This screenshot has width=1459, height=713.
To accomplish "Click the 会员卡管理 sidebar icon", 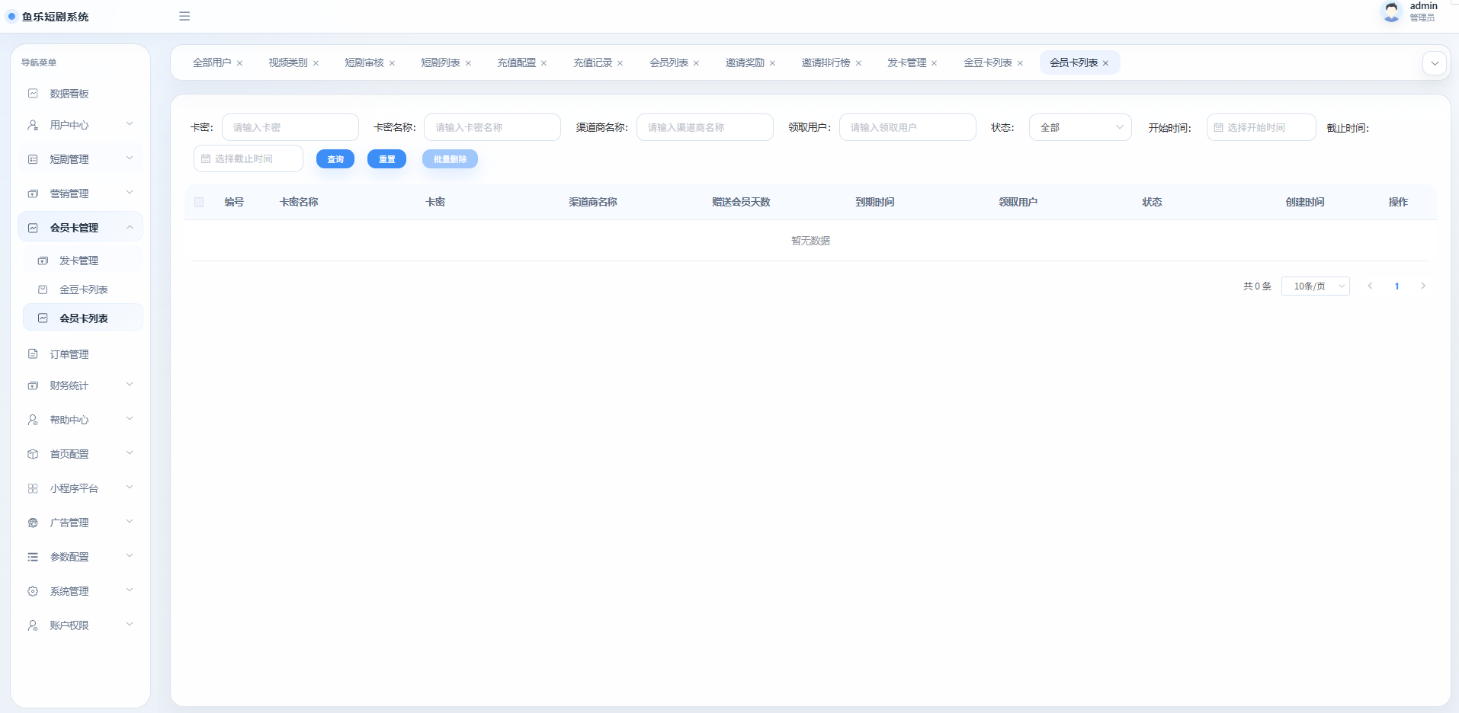I will (33, 228).
